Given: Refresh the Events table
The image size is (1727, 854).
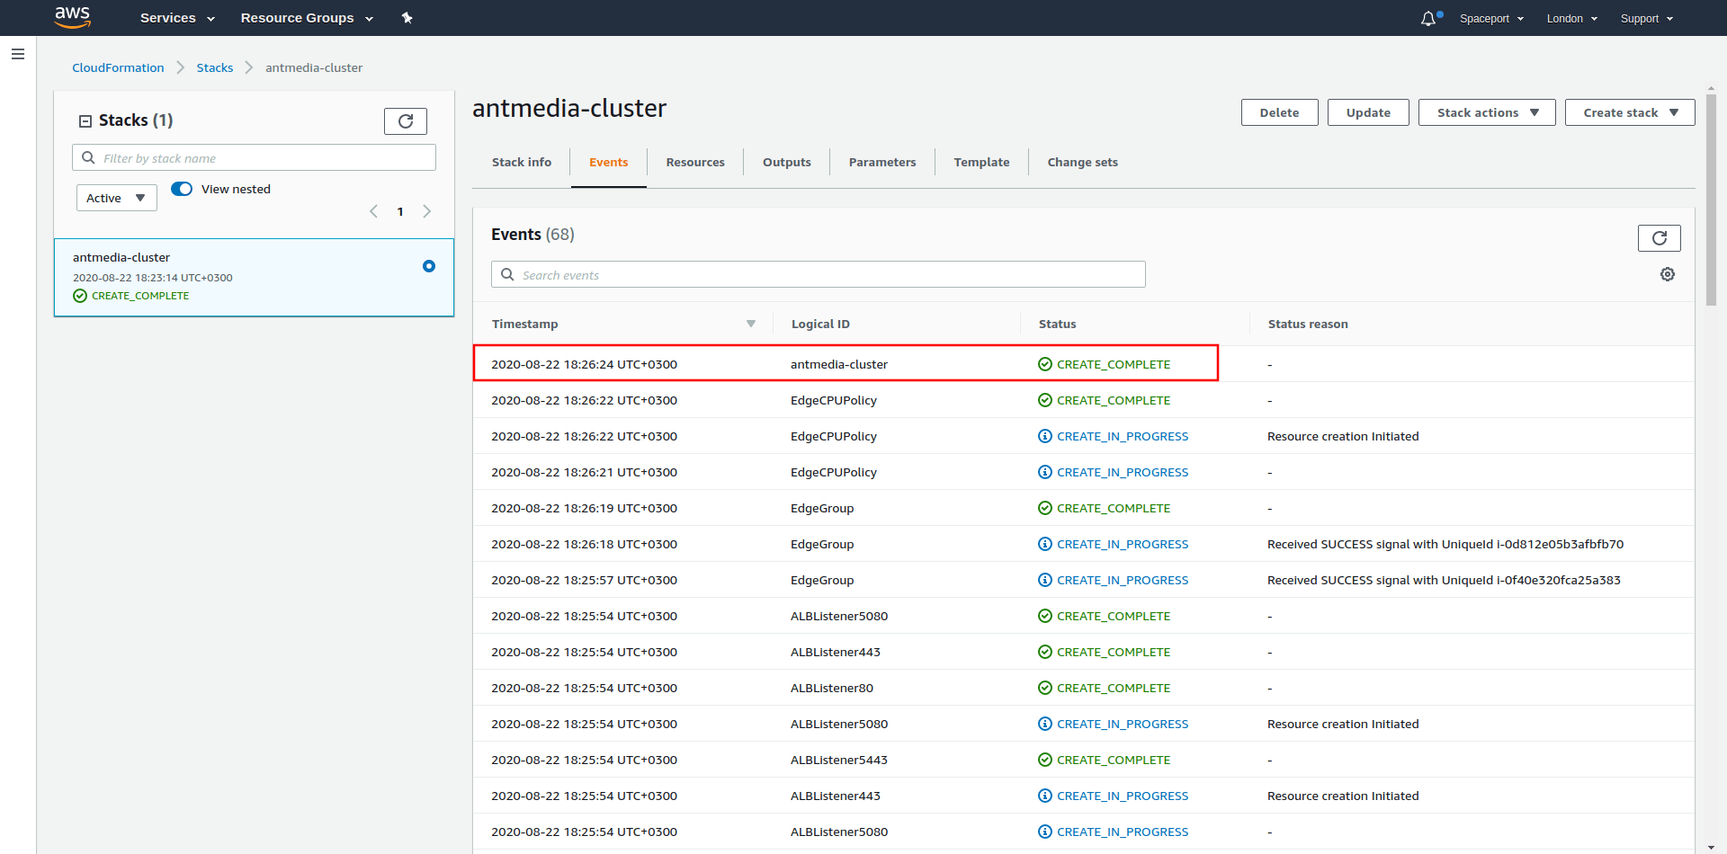Looking at the screenshot, I should click(x=1660, y=237).
